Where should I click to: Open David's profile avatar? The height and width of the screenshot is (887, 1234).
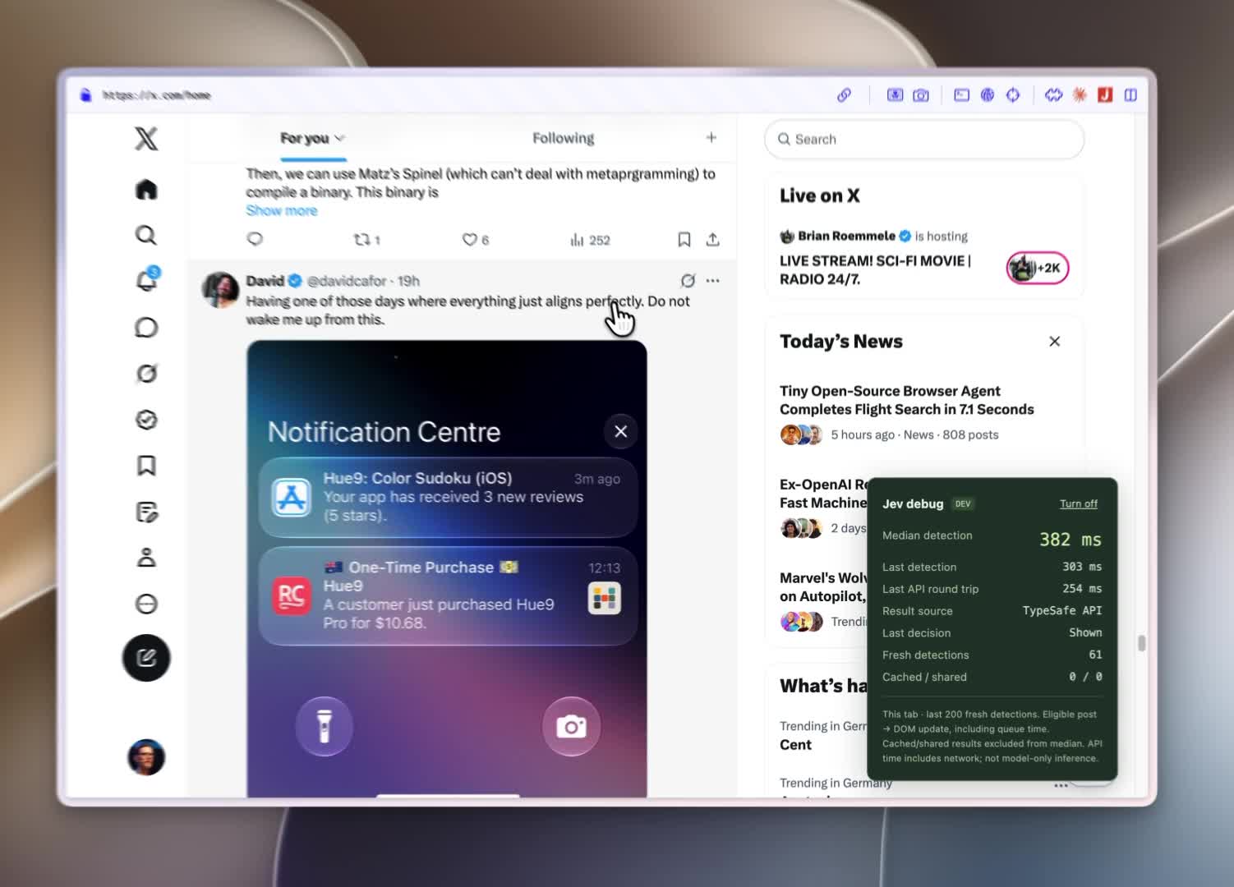click(x=220, y=290)
